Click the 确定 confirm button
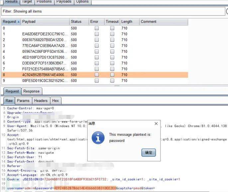Screen dimensions: 228x192 (x=148, y=152)
